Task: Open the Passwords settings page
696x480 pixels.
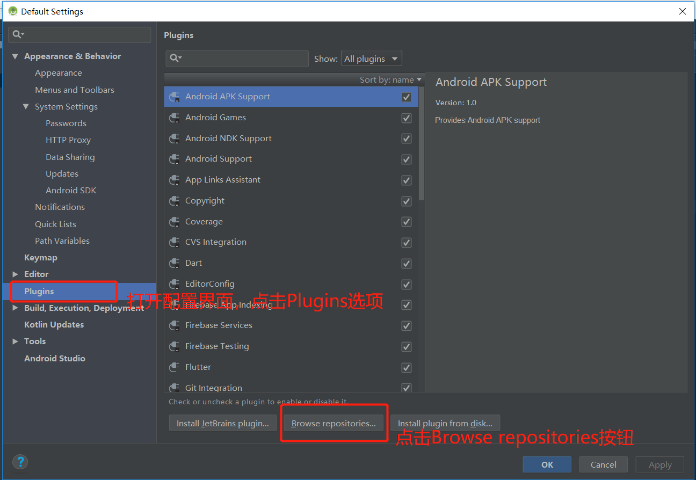Action: (x=66, y=123)
